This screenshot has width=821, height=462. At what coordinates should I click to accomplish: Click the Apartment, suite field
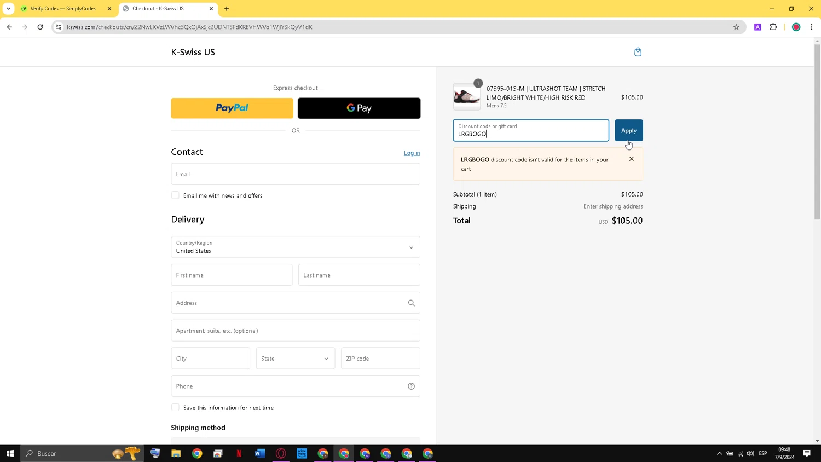(x=296, y=331)
